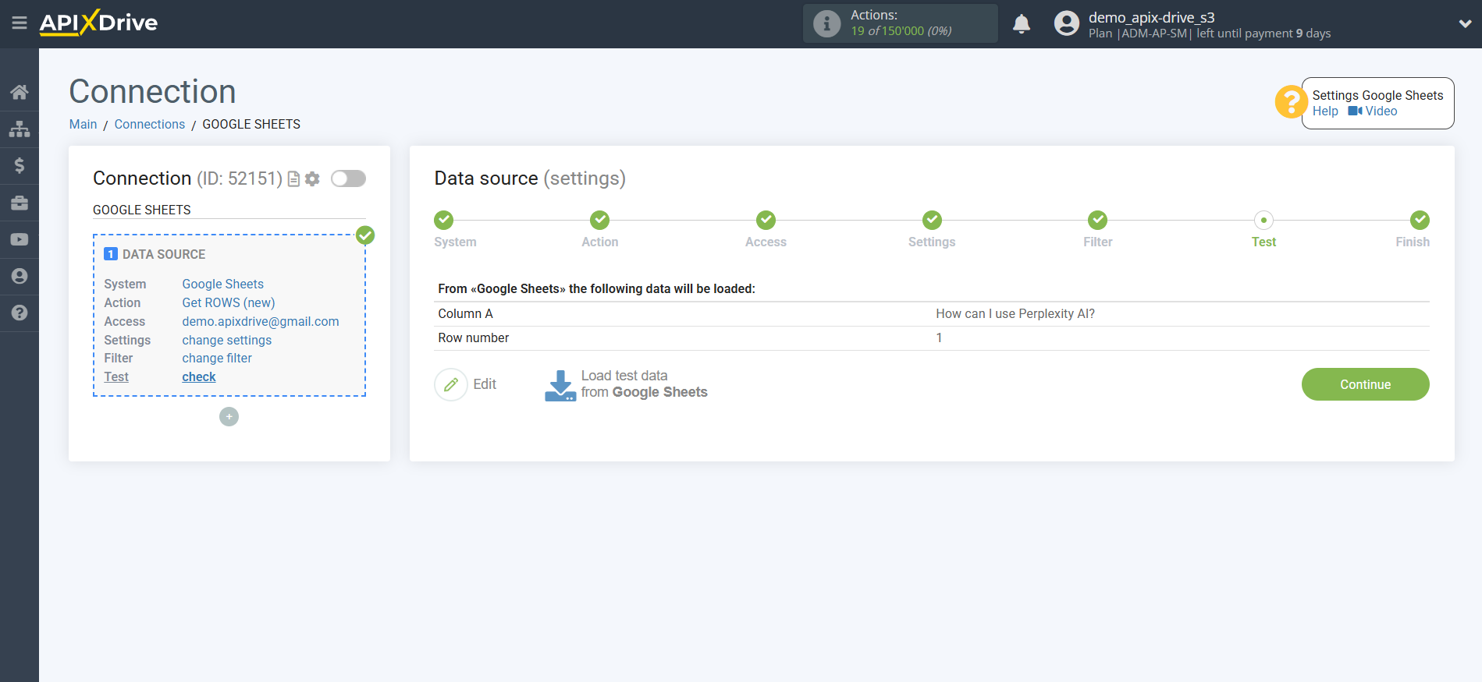This screenshot has height=682, width=1482.
Task: Open the Video tutorial link
Action: click(x=1373, y=111)
